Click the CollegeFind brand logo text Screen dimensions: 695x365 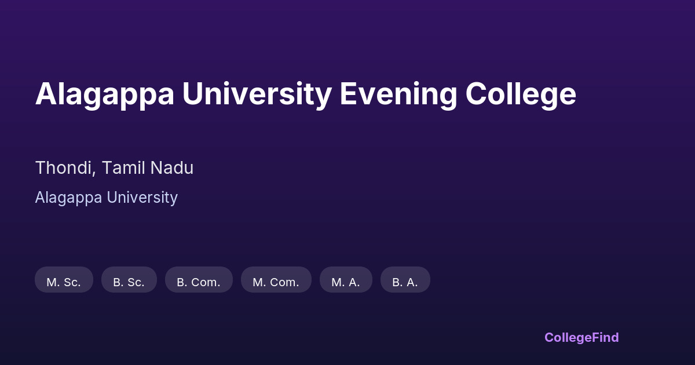[581, 337]
